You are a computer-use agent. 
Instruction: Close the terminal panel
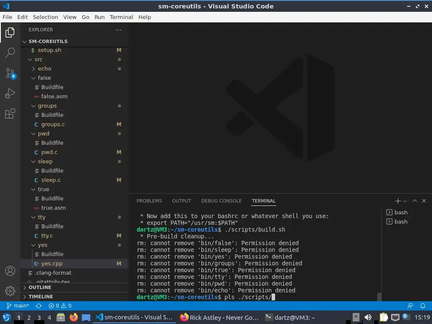424,201
